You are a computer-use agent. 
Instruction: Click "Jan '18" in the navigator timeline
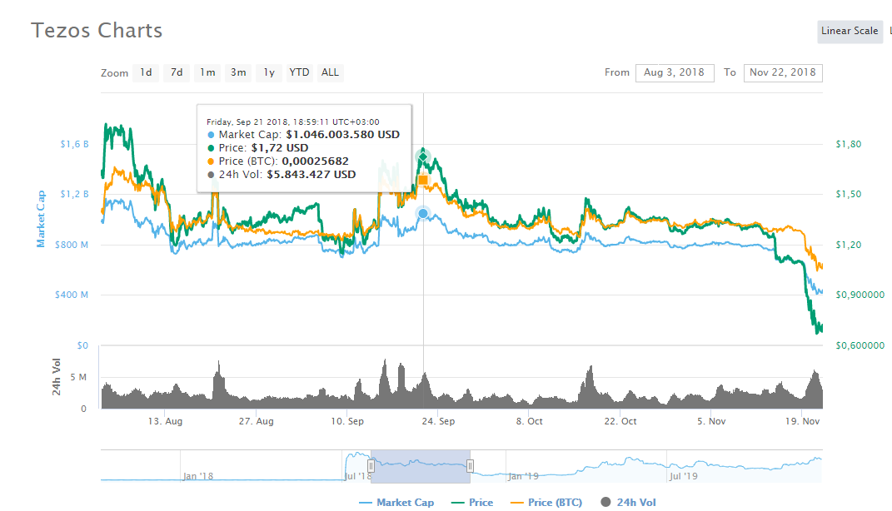coord(198,476)
